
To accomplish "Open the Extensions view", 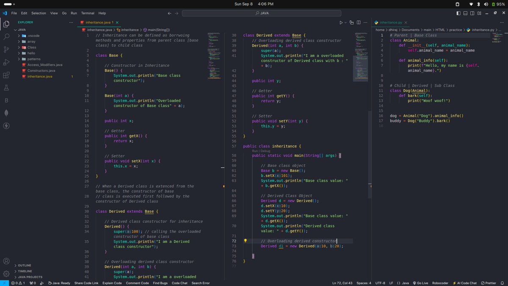I will [6, 75].
